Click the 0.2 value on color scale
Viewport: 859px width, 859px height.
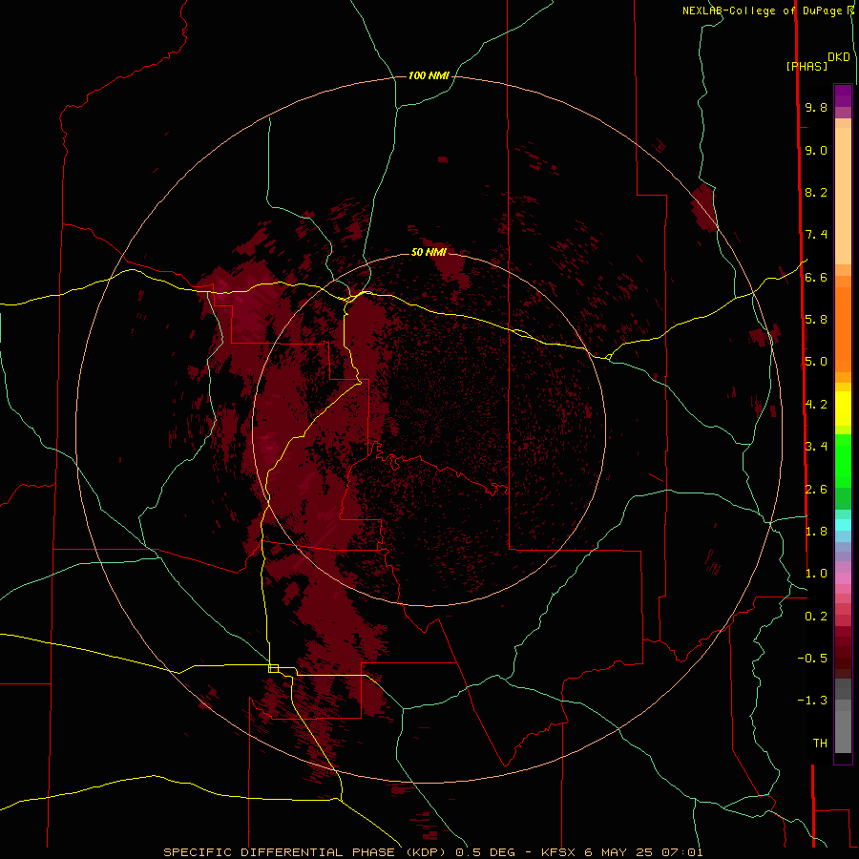pyautogui.click(x=816, y=616)
